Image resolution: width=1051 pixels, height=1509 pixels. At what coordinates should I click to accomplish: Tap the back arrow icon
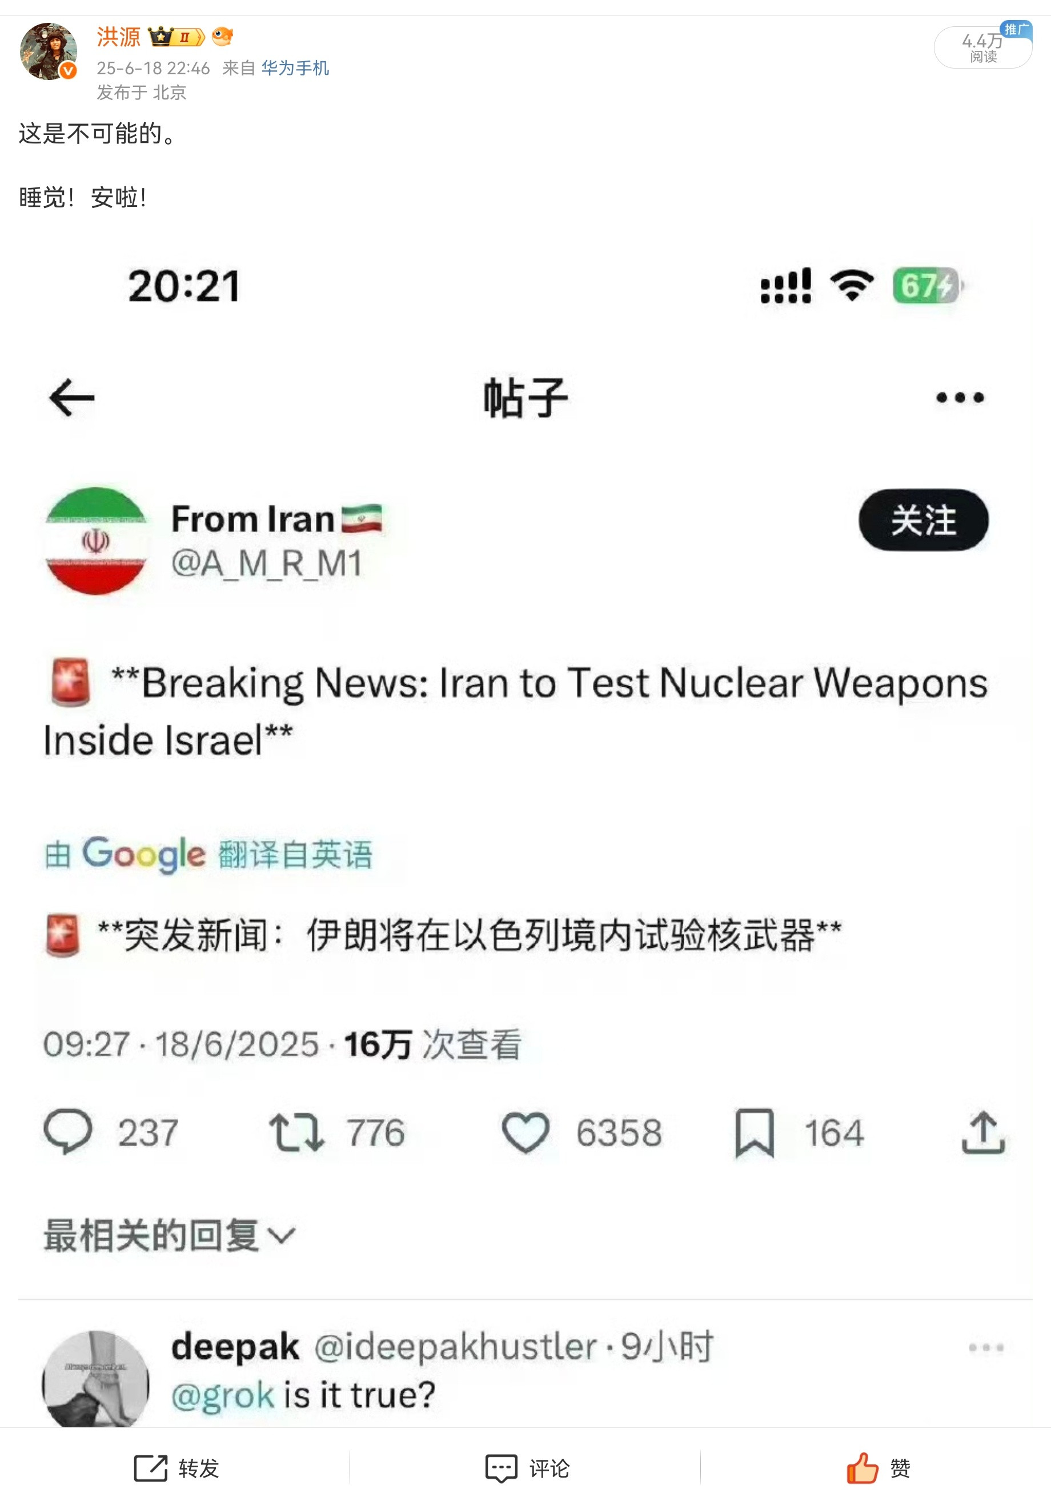coord(71,398)
